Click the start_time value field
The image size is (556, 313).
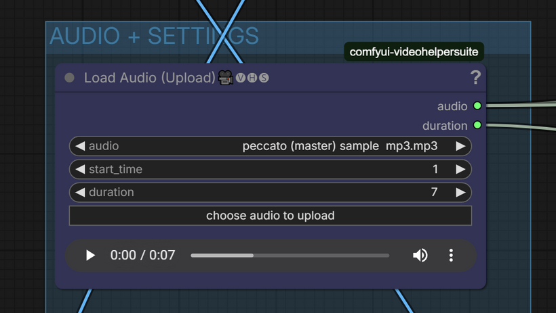coord(271,169)
